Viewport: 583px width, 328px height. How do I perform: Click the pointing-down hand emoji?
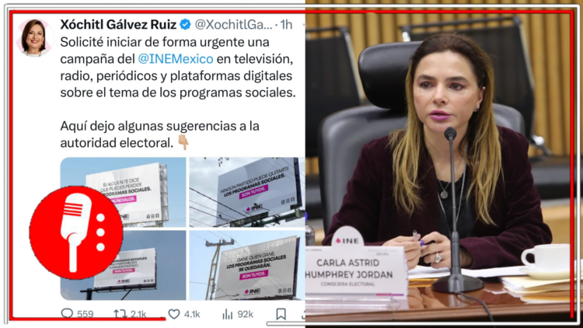click(183, 142)
